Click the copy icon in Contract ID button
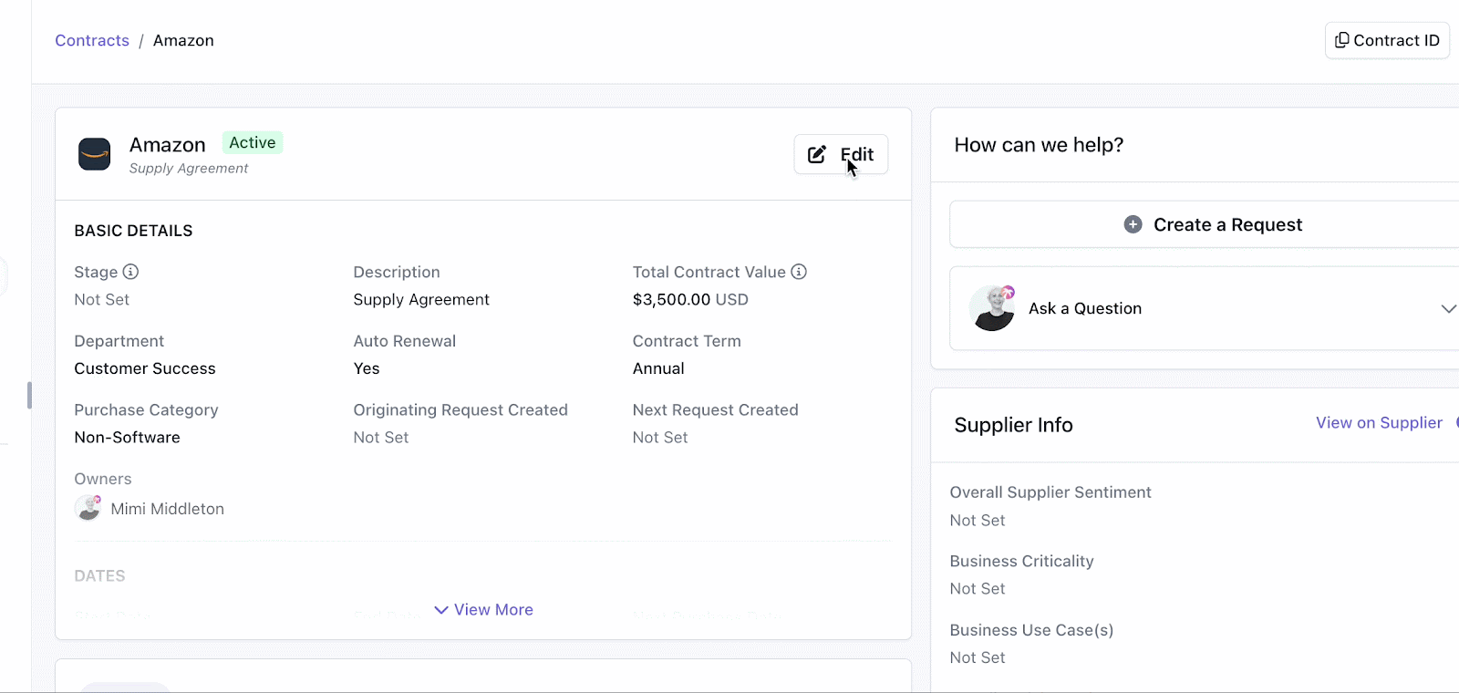The height and width of the screenshot is (693, 1459). point(1341,40)
